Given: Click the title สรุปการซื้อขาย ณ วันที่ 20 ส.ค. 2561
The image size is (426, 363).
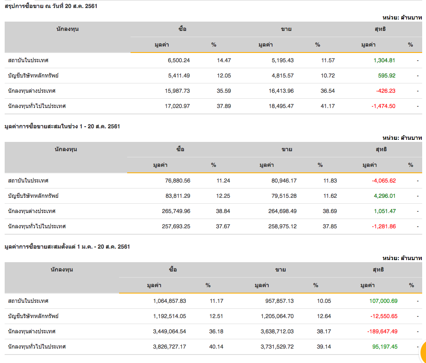Looking at the screenshot, I should click(51, 6).
